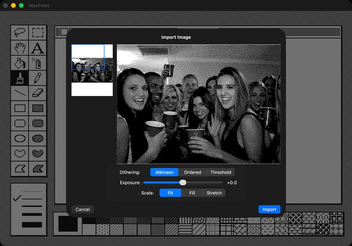Viewport: 352px width, 246px height.
Task: Select the thinnest solid line width
Action: click(x=32, y=199)
